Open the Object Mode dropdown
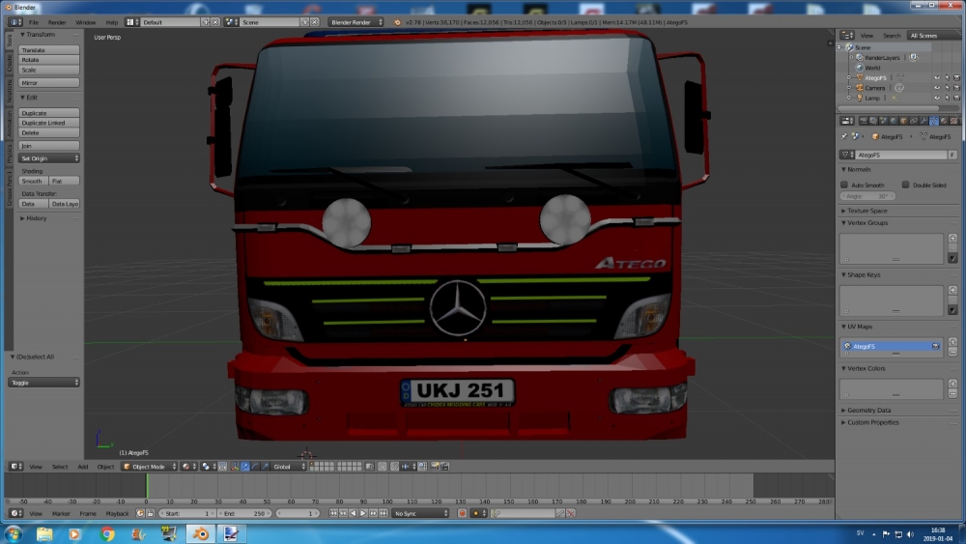The height and width of the screenshot is (544, 966). tap(149, 467)
